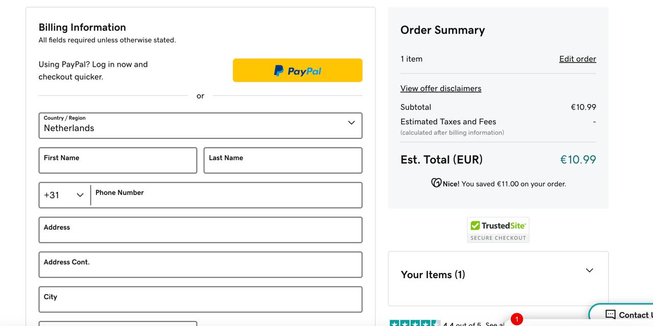Focus the Last Name field

click(x=283, y=160)
